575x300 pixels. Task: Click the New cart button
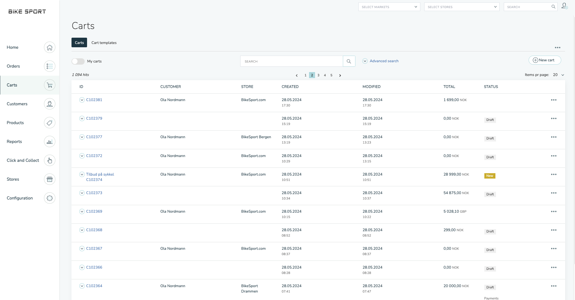pos(544,60)
